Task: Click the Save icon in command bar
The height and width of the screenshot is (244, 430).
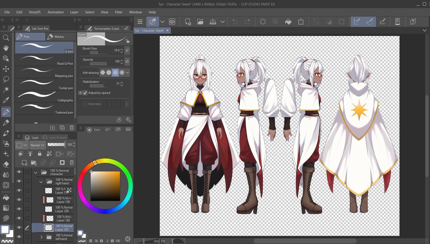Action: (213, 22)
